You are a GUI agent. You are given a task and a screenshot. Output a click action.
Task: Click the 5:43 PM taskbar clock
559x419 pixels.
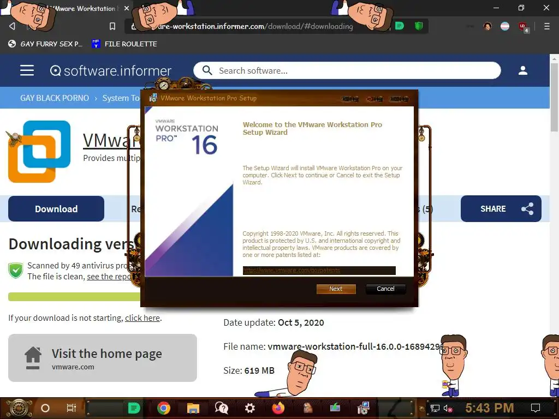[489, 408]
